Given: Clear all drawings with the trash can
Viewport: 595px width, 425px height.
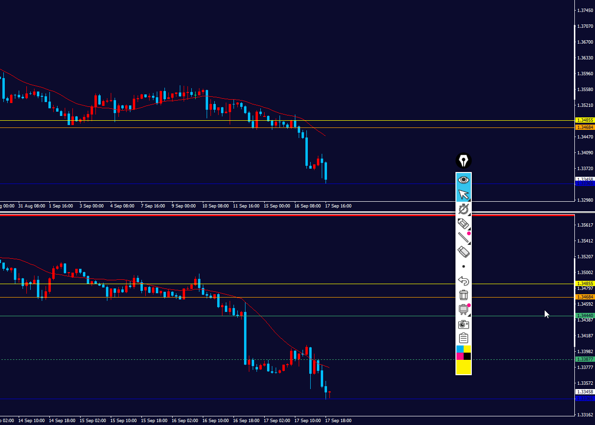Looking at the screenshot, I should [x=464, y=295].
